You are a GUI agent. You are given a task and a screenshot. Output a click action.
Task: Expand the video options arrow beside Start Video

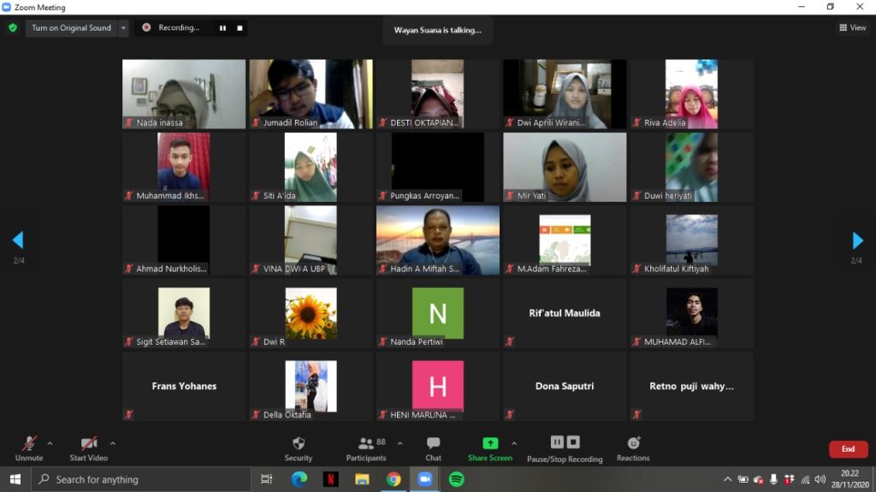coord(113,443)
